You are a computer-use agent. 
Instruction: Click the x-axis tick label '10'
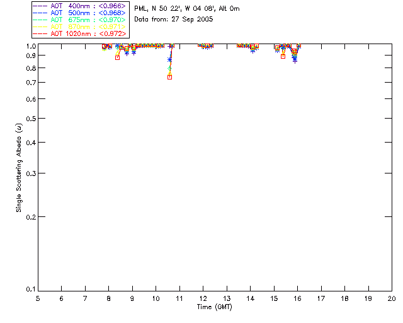[156, 298]
